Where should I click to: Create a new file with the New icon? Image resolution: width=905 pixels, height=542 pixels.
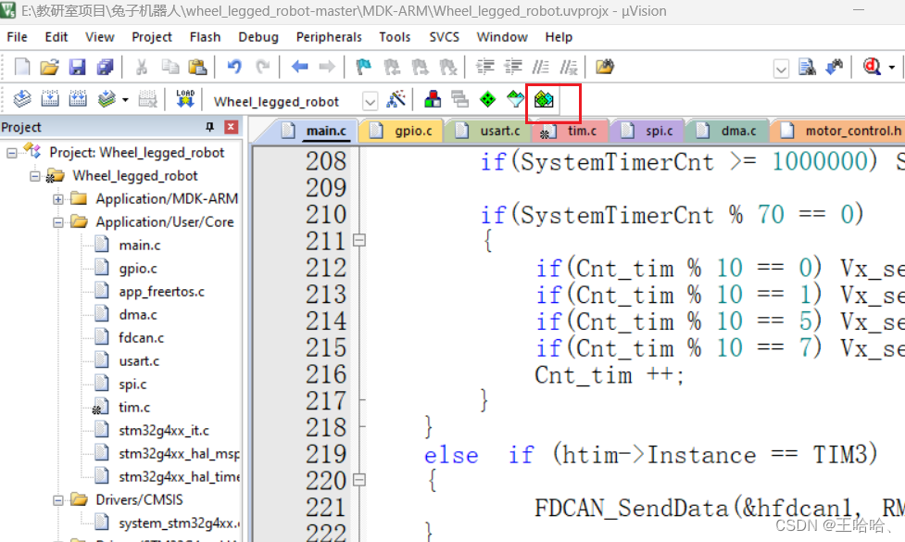pyautogui.click(x=22, y=67)
